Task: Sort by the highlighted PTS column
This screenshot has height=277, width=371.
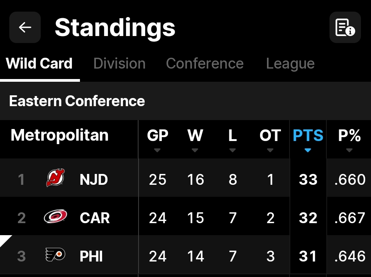Action: [308, 139]
